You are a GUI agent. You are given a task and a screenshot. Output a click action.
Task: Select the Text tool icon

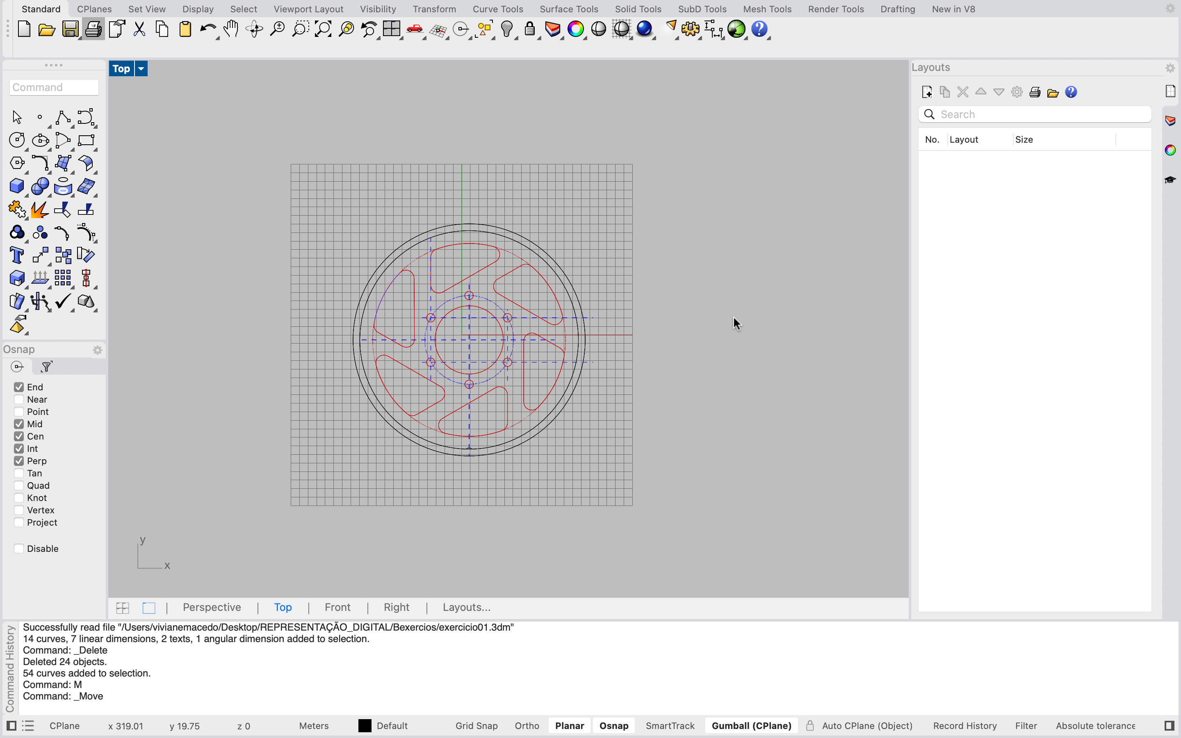coord(16,255)
